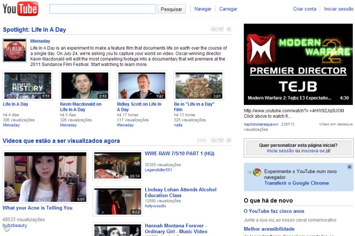Click down arrow on videos-now-playing module
The height and width of the screenshot is (236, 355).
tap(220, 140)
